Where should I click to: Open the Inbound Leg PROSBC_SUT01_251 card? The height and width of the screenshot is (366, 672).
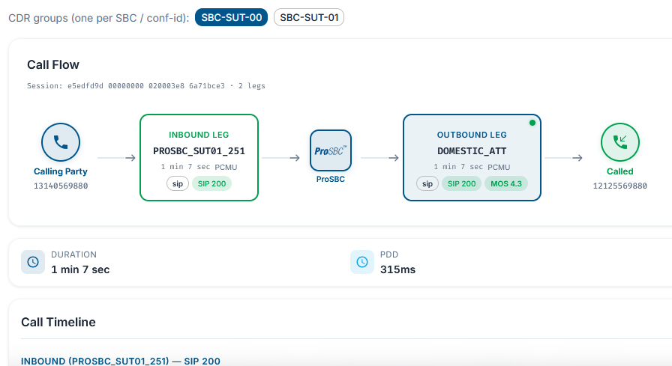coord(199,157)
